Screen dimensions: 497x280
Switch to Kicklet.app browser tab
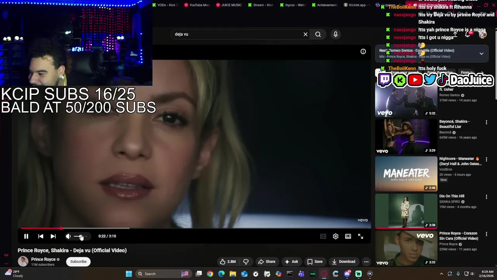356,5
